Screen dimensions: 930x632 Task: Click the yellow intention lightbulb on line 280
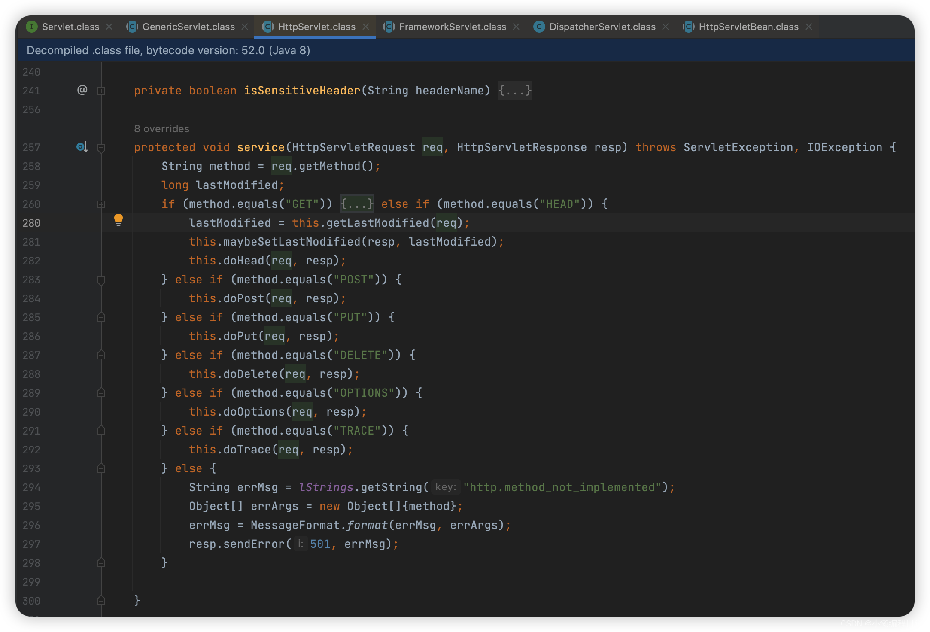119,220
